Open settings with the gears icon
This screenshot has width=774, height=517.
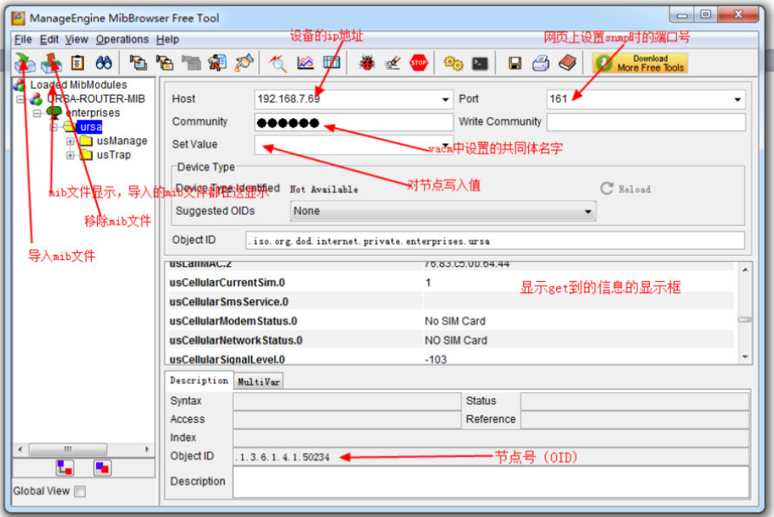453,63
